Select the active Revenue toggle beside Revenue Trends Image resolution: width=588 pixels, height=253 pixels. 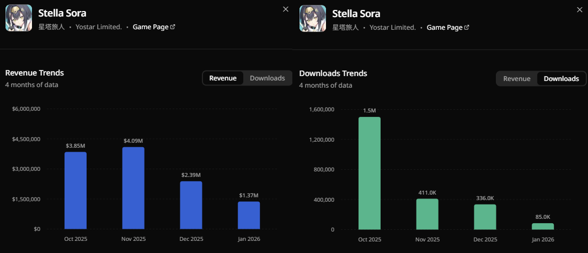pos(223,78)
